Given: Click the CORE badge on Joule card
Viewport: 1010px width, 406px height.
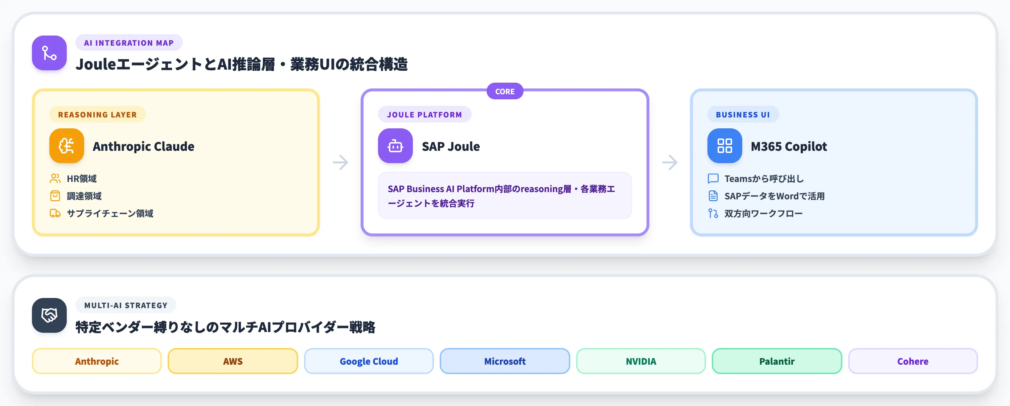Looking at the screenshot, I should [505, 91].
